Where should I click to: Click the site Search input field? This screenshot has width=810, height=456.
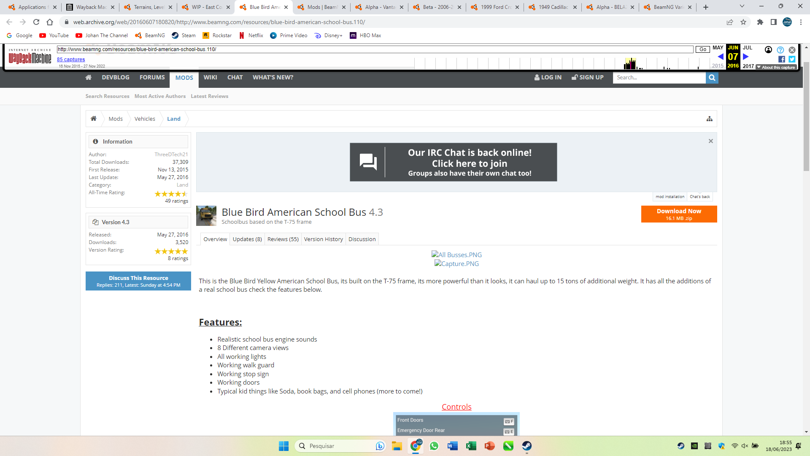point(659,78)
